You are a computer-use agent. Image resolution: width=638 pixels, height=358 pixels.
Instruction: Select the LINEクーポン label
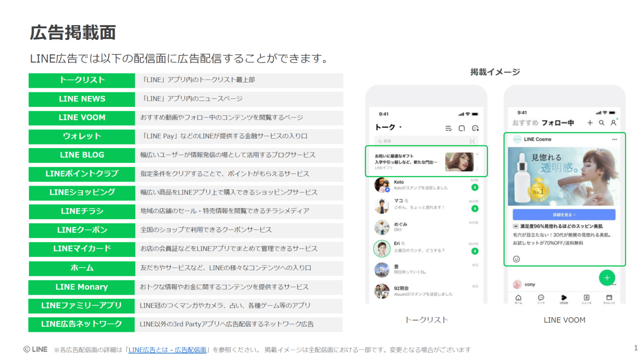[82, 230]
